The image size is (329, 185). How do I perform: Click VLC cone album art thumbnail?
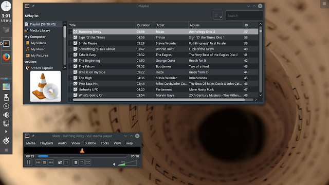pyautogui.click(x=46, y=86)
